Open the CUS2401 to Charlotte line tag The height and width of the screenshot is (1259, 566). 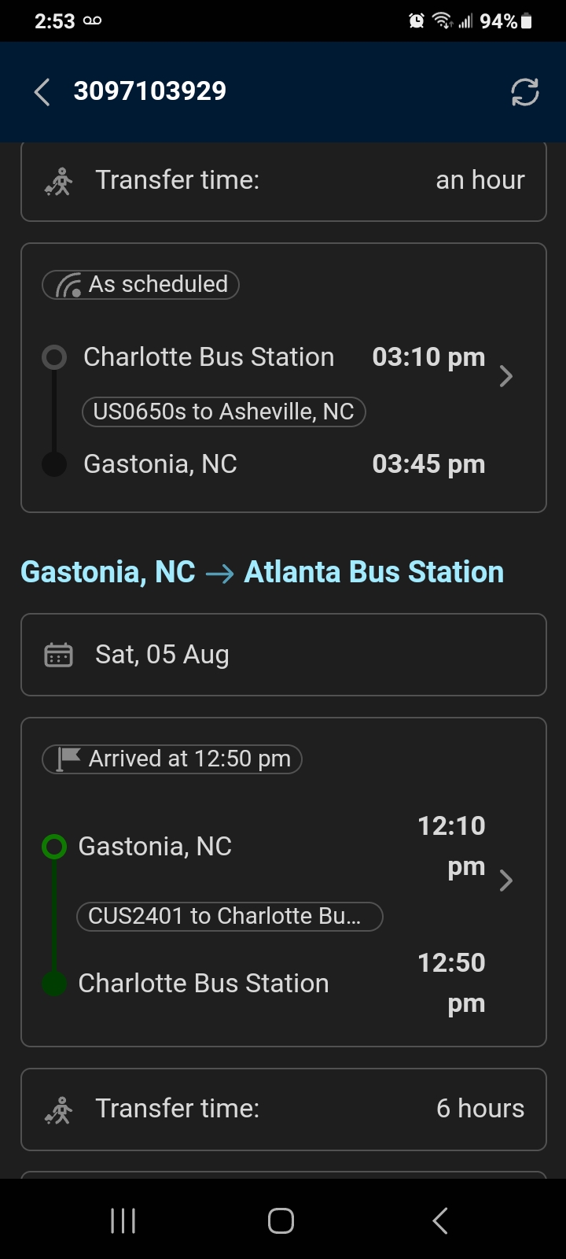(x=229, y=916)
